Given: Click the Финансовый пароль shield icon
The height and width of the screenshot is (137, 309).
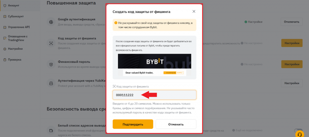Looking at the screenshot, I should click(x=51, y=64).
